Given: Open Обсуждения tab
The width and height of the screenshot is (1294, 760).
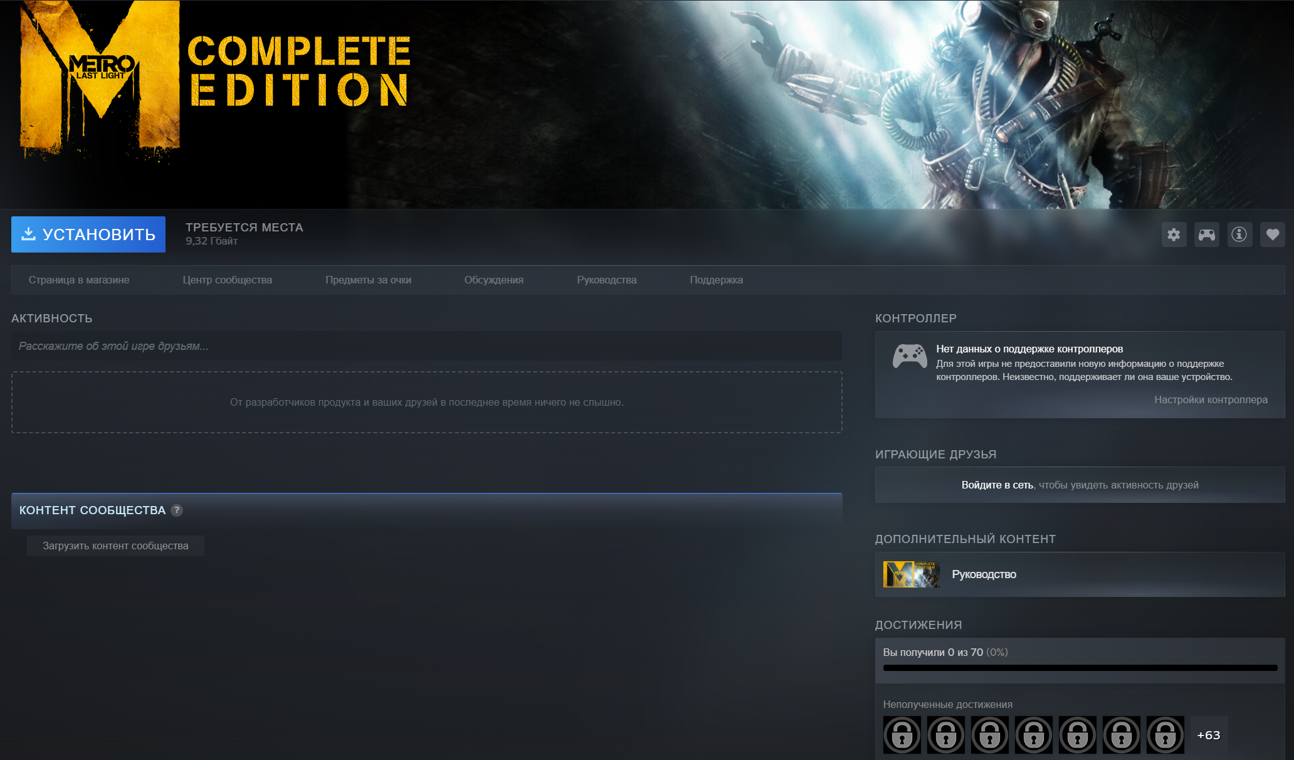Looking at the screenshot, I should pyautogui.click(x=493, y=280).
